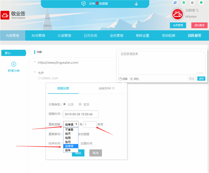The image size is (209, 173).
Task: Open 密码锁屏 navigation tab
Action: click(x=169, y=36)
